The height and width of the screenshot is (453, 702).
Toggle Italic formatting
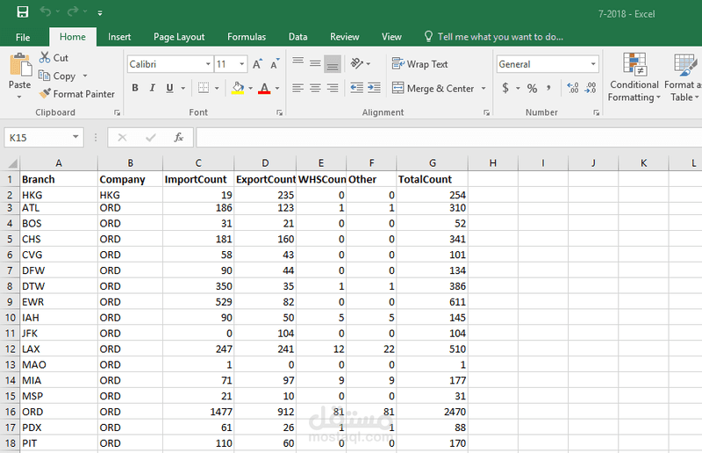[x=152, y=88]
